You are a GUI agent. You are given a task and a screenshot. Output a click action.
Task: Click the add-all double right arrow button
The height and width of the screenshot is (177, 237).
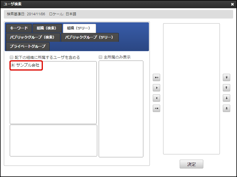[156, 77]
